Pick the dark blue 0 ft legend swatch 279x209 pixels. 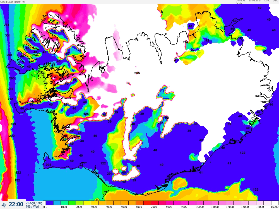(49, 203)
